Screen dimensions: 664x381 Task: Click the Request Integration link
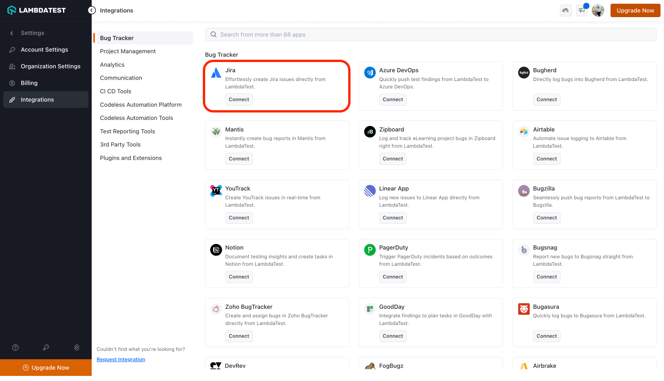[120, 359]
